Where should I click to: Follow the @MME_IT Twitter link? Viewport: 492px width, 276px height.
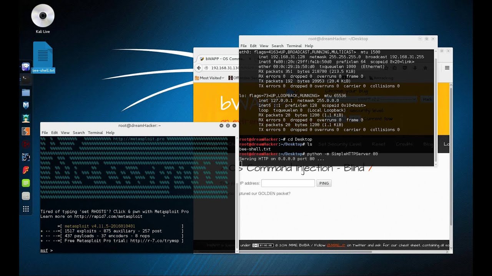click(336, 245)
